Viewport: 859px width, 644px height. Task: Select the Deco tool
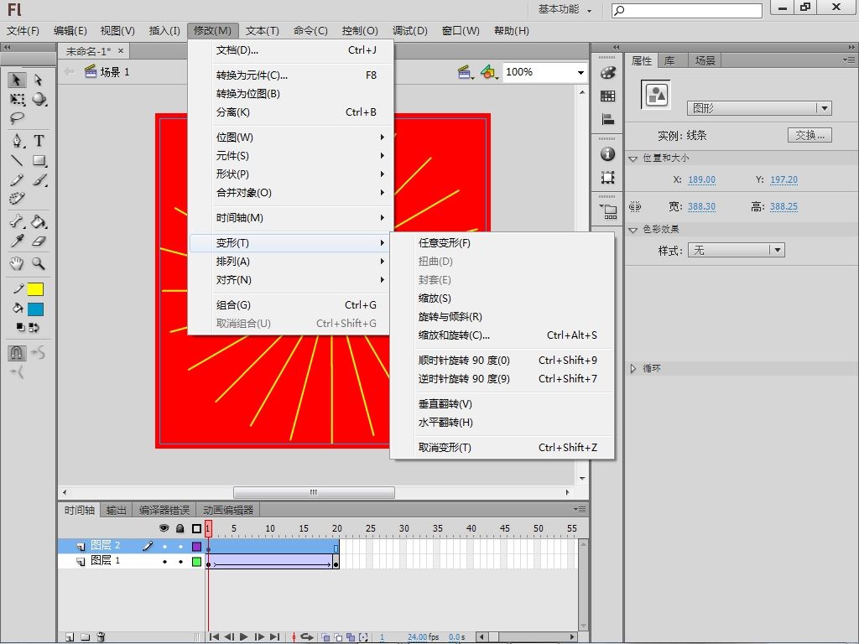(x=17, y=198)
